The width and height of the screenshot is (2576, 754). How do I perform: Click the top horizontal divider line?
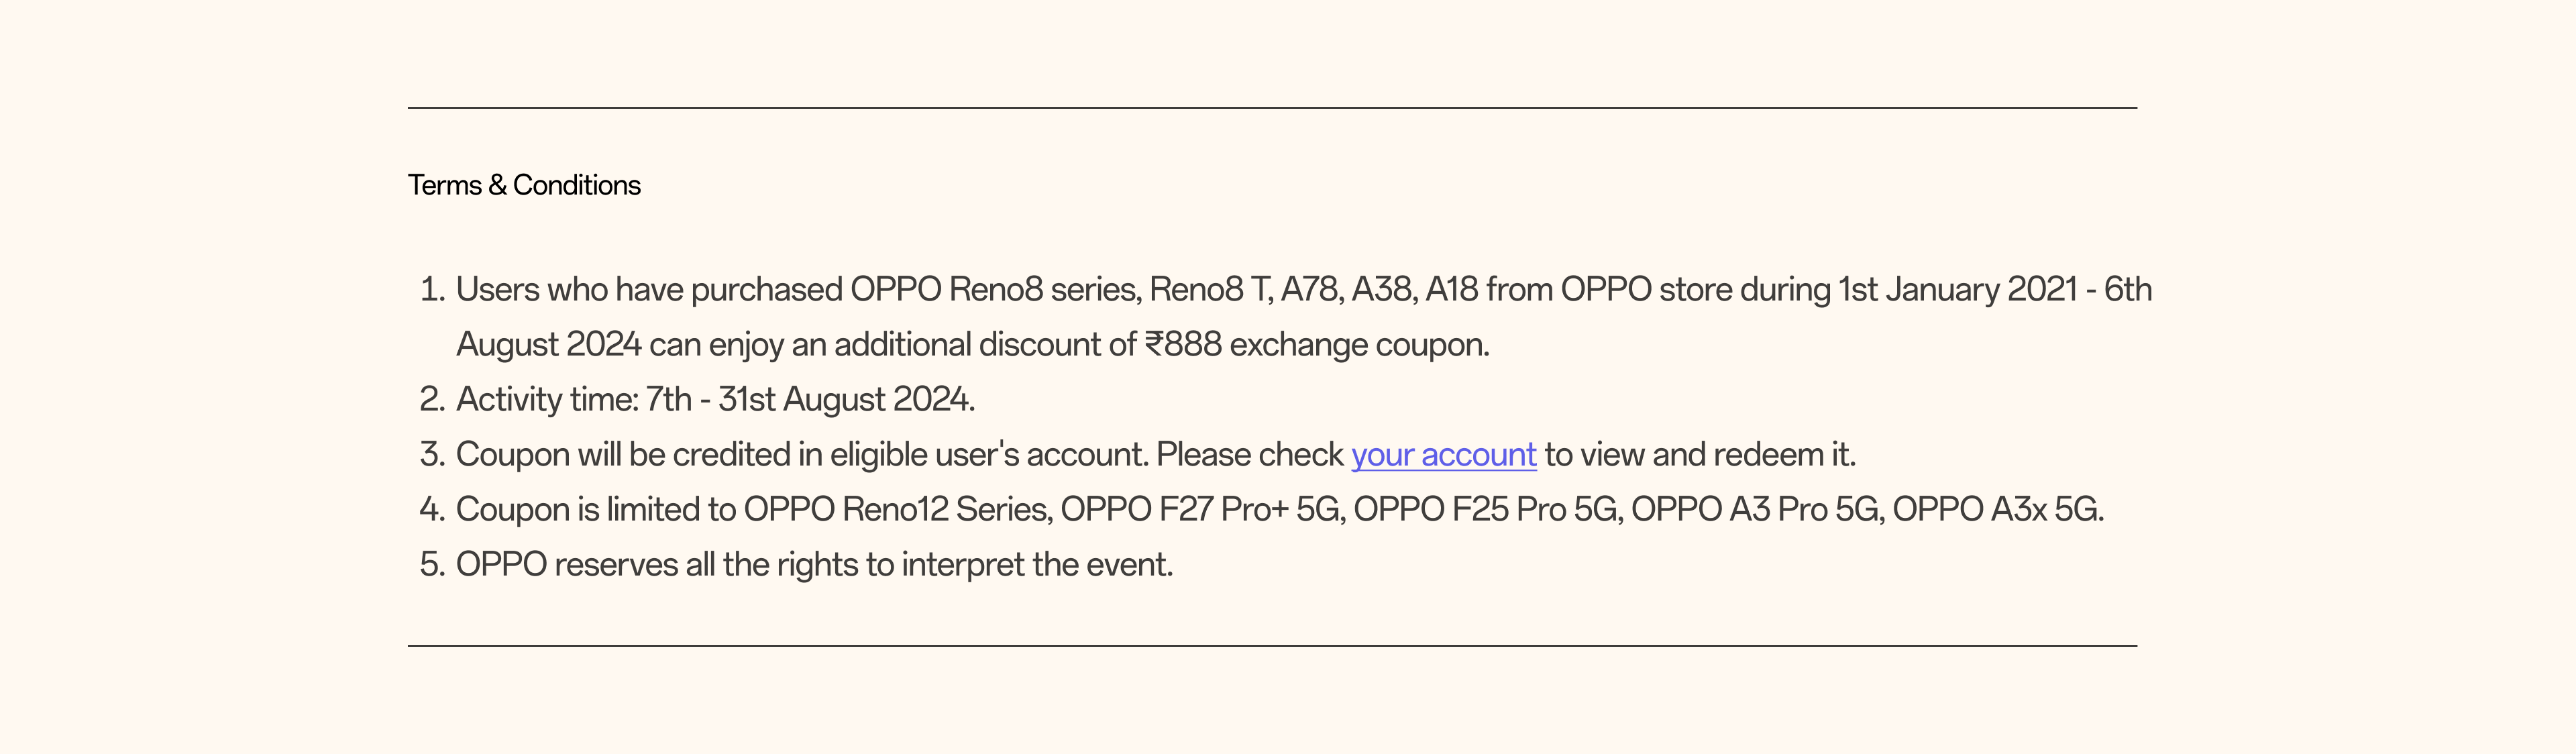coord(1272,108)
